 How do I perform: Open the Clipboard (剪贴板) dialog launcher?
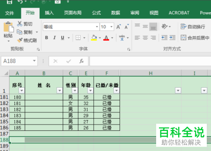coord(38,49)
